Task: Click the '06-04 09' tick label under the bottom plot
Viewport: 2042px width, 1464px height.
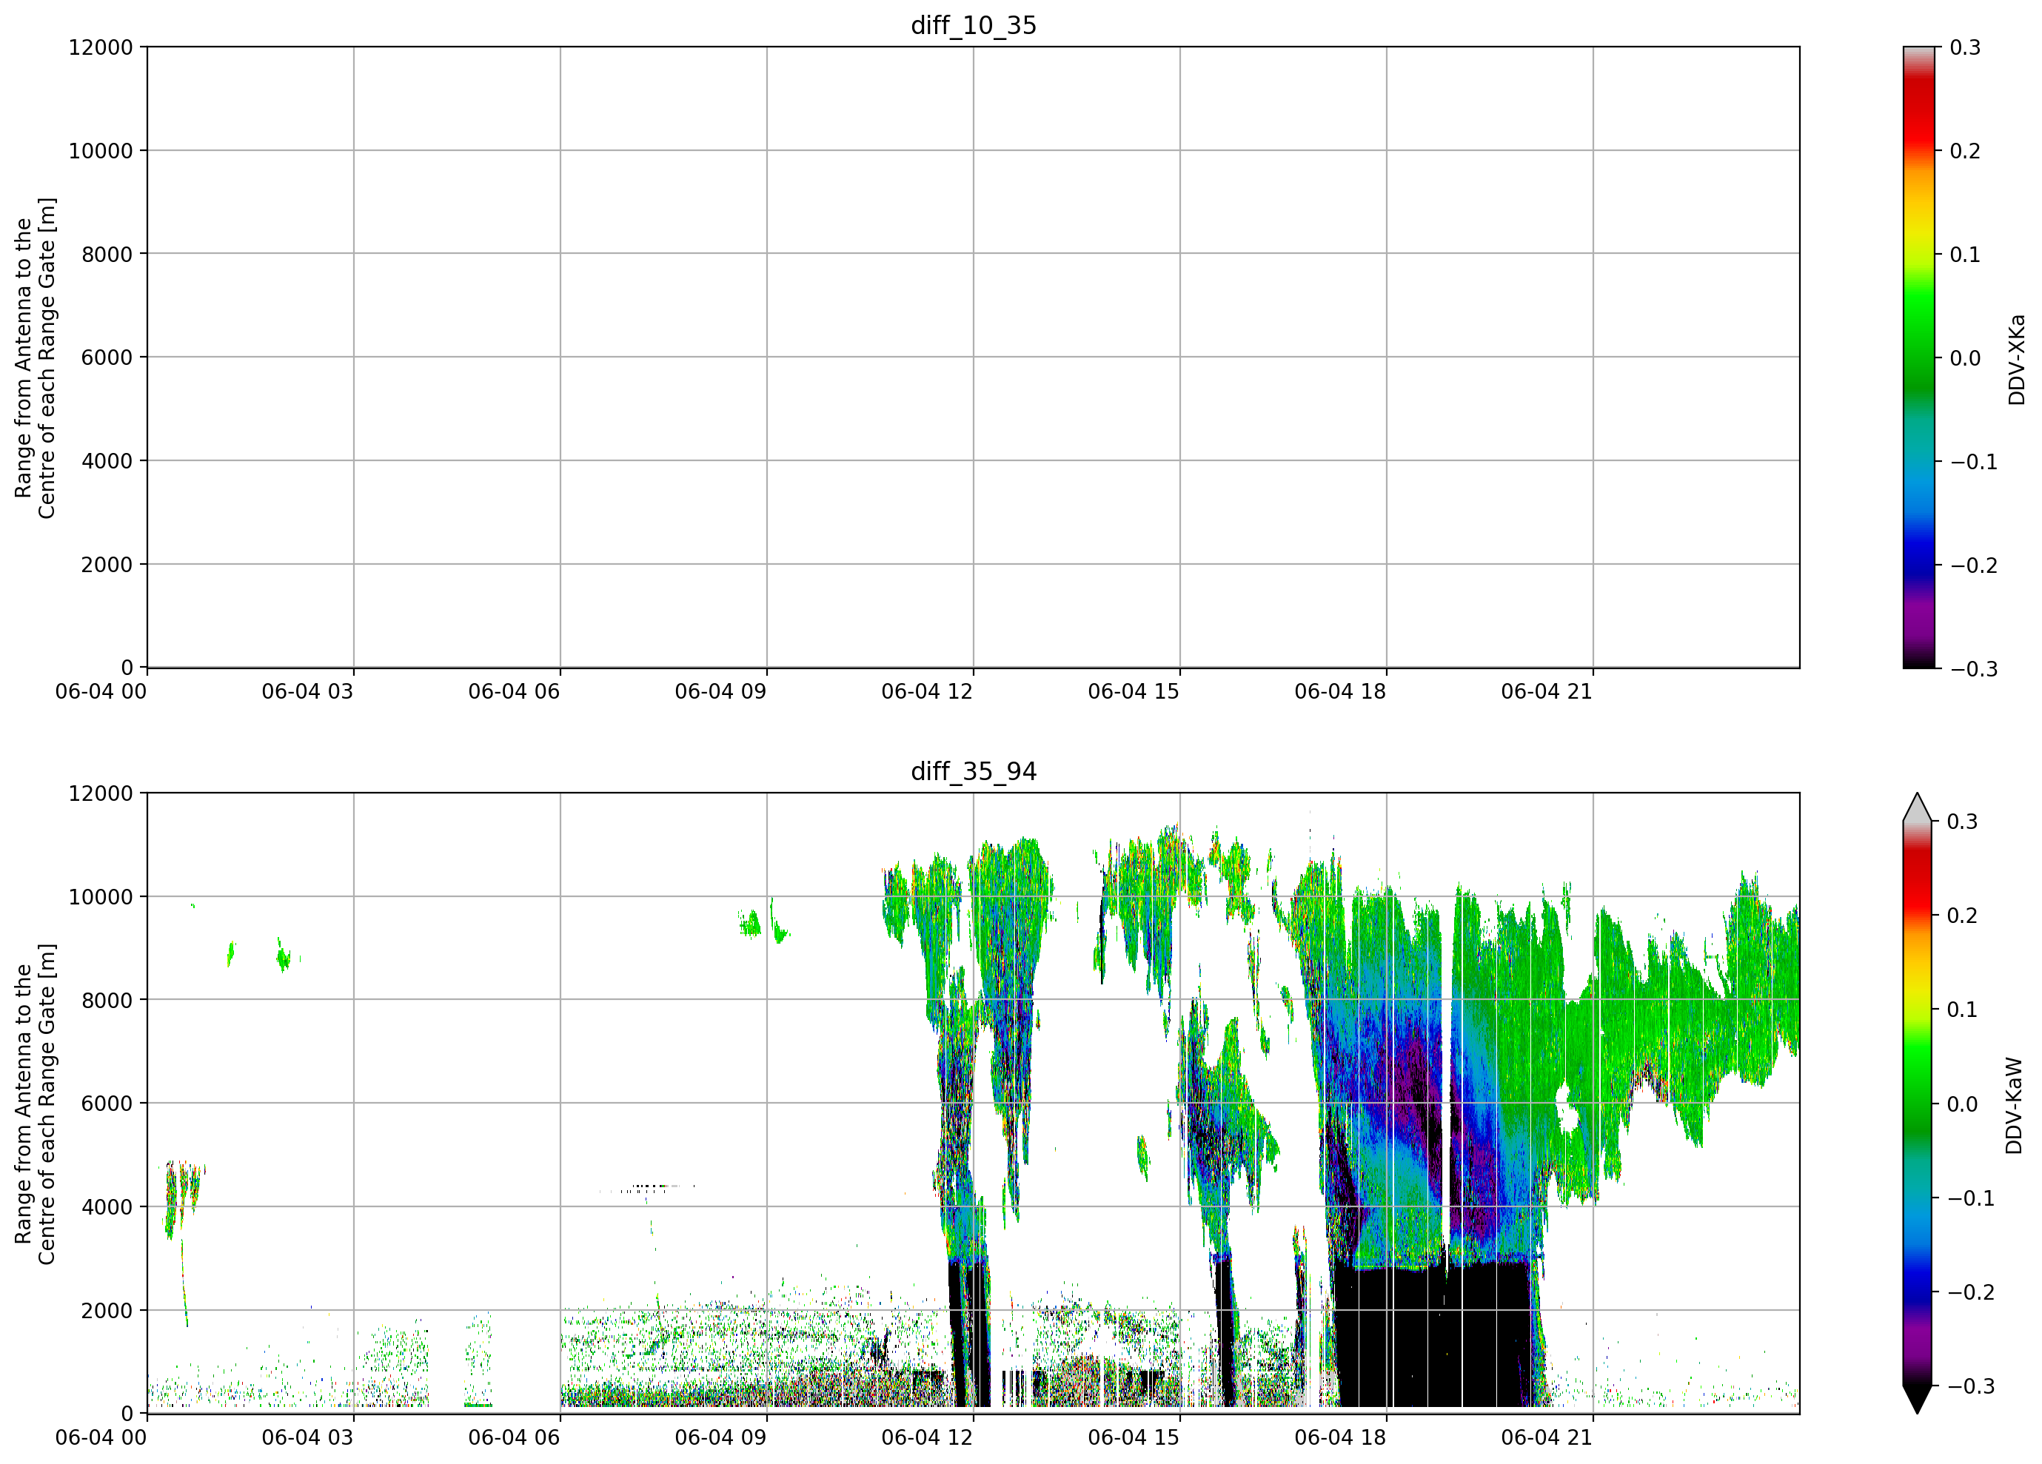Action: [720, 1438]
